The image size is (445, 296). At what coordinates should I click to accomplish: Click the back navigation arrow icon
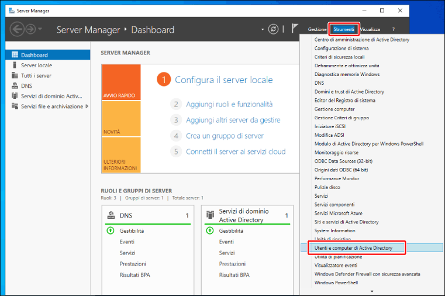pos(17,29)
